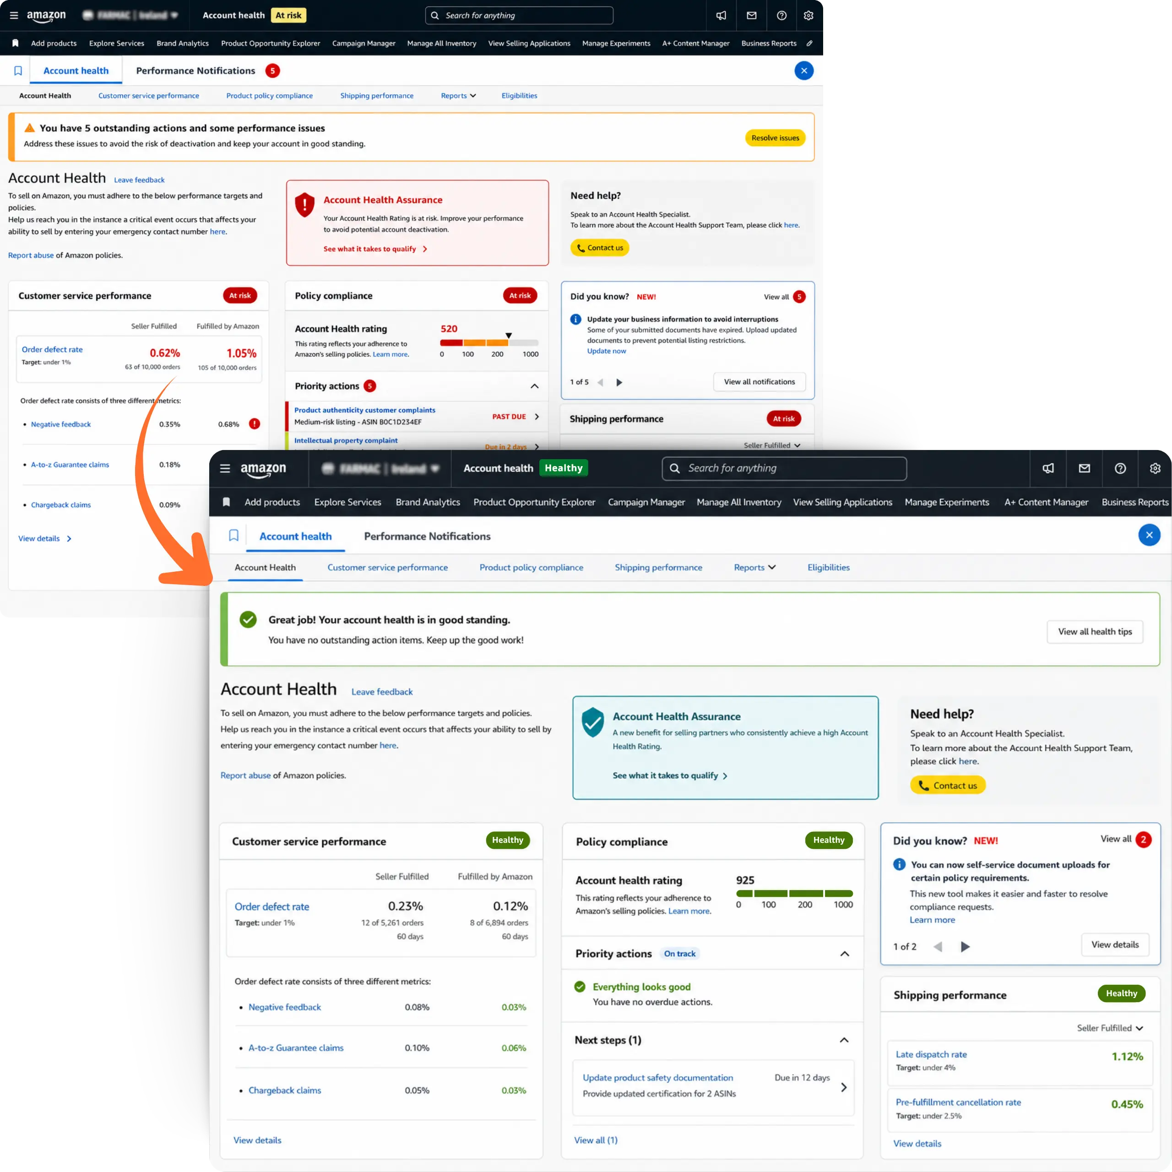The image size is (1172, 1172).
Task: Go to next notification in At risk Did you know
Action: tap(619, 382)
